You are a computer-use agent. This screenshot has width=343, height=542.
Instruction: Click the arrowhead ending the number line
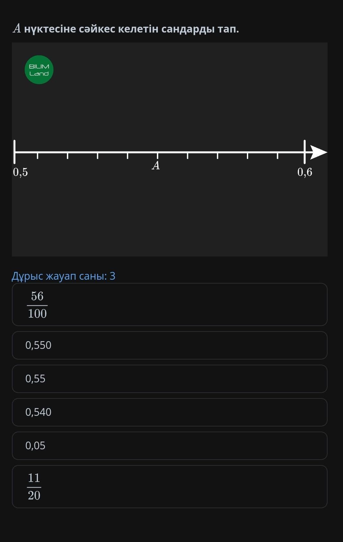point(318,152)
